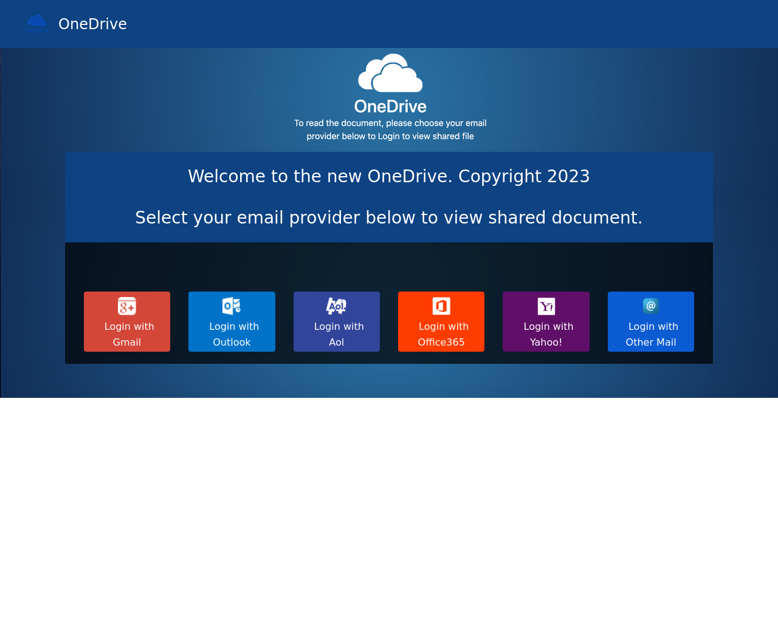Click the large white OneDrive cloud image

point(390,73)
